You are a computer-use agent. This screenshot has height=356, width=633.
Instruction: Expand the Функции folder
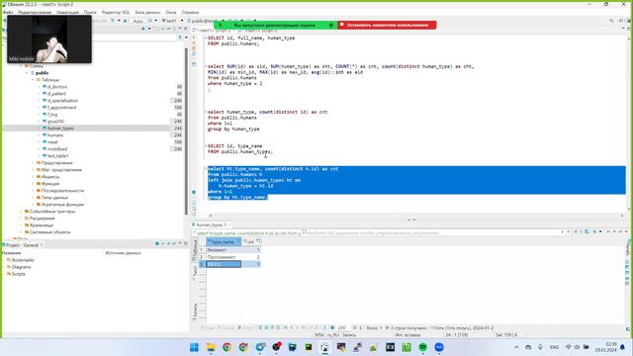point(33,184)
